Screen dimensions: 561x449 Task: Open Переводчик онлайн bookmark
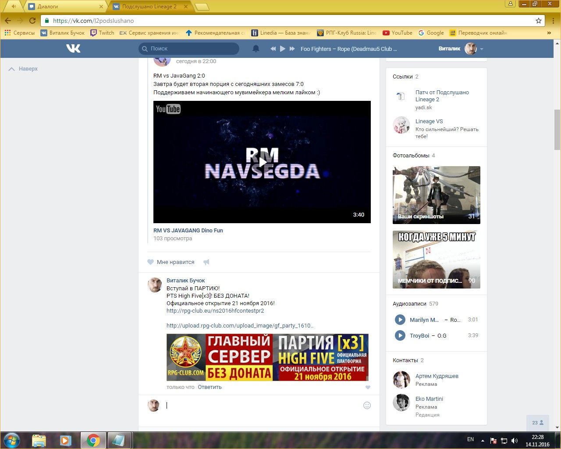pos(478,33)
